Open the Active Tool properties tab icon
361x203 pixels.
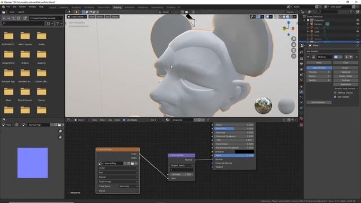tap(301, 52)
